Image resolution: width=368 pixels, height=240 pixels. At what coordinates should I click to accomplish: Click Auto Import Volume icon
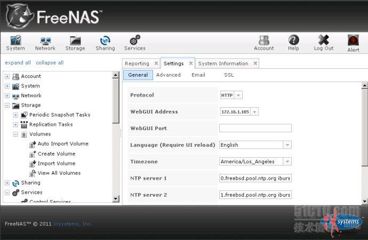tap(33, 144)
